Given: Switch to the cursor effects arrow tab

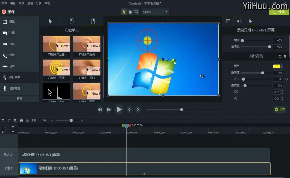Looking at the screenshot, I should pyautogui.click(x=50, y=21).
